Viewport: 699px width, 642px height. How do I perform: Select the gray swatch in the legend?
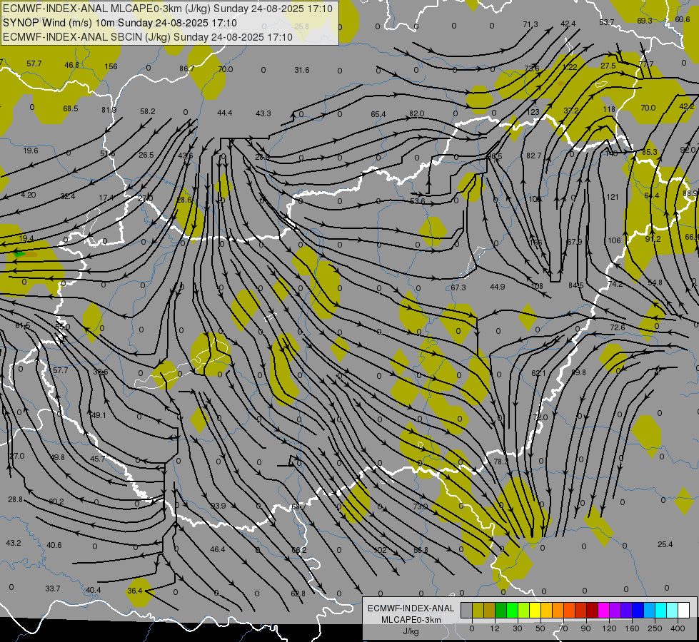466,610
